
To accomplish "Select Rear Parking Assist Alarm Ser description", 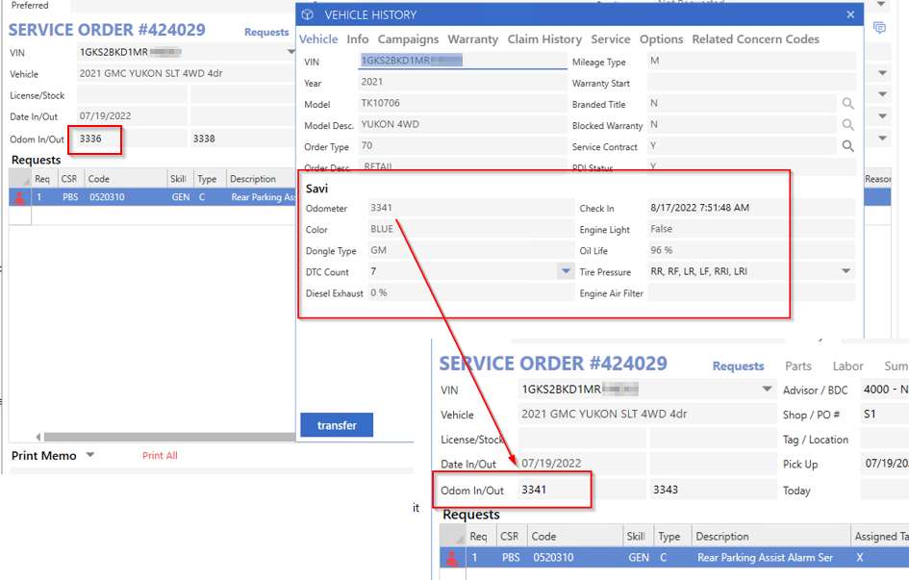I will pos(765,558).
